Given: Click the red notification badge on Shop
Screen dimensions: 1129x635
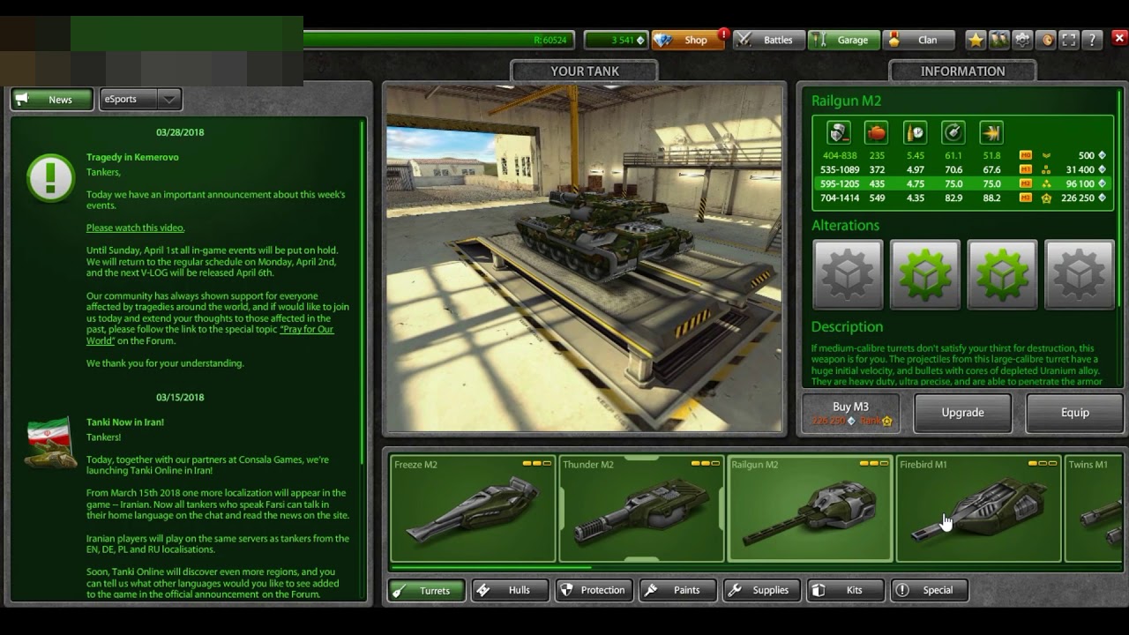Looking at the screenshot, I should (723, 34).
